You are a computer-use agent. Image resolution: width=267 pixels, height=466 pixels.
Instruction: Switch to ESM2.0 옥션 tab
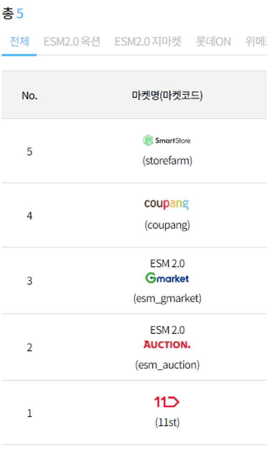coord(72,42)
